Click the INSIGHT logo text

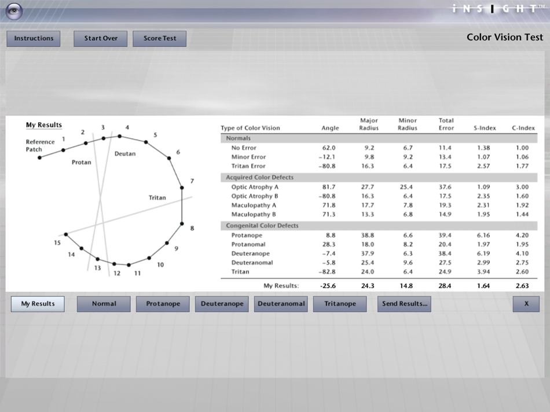[x=498, y=9]
